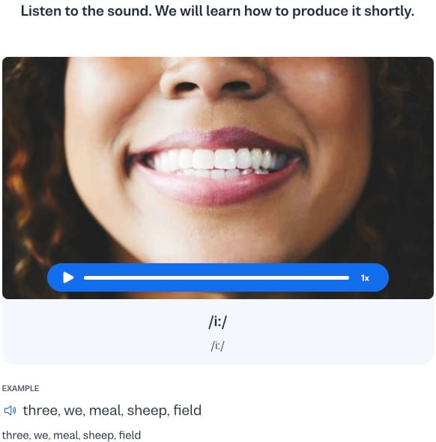Select the smaller /i:/ transcription below
This screenshot has width=436, height=442.
[217, 346]
